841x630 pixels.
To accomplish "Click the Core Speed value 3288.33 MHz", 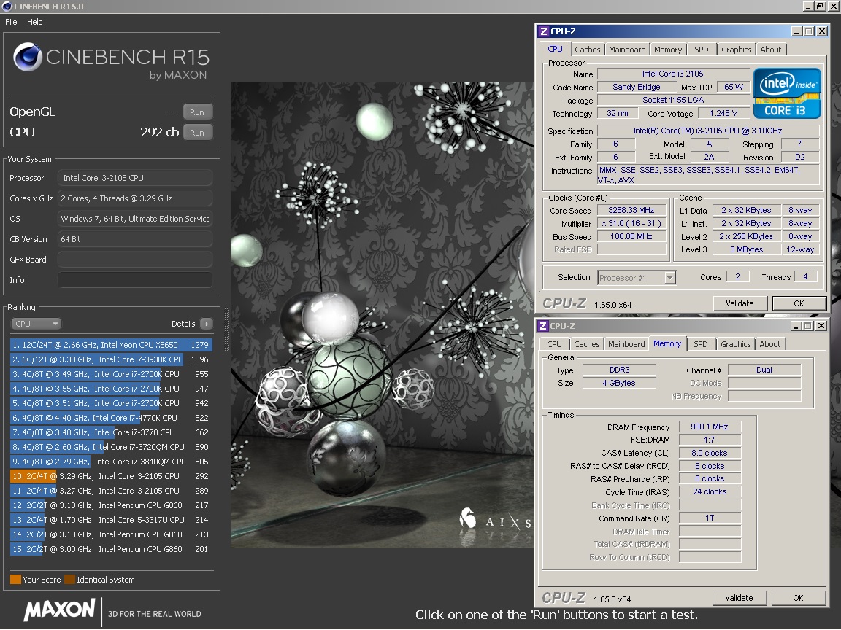I will pos(631,211).
